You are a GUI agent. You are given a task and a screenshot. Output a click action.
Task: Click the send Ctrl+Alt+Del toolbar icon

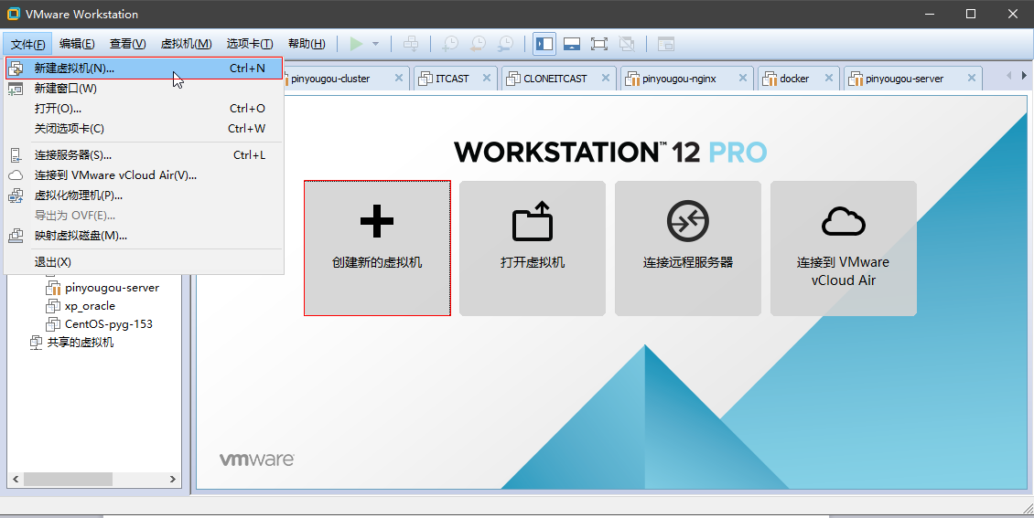click(x=412, y=44)
